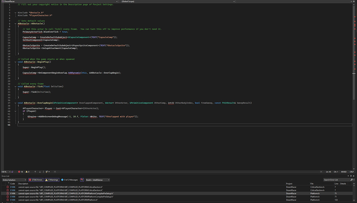Open the code cleanup broom icon menu
Image resolution: width=357 pixels, height=203 pixels.
(47, 172)
